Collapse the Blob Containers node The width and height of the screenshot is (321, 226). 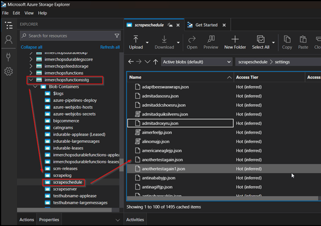coord(35,87)
